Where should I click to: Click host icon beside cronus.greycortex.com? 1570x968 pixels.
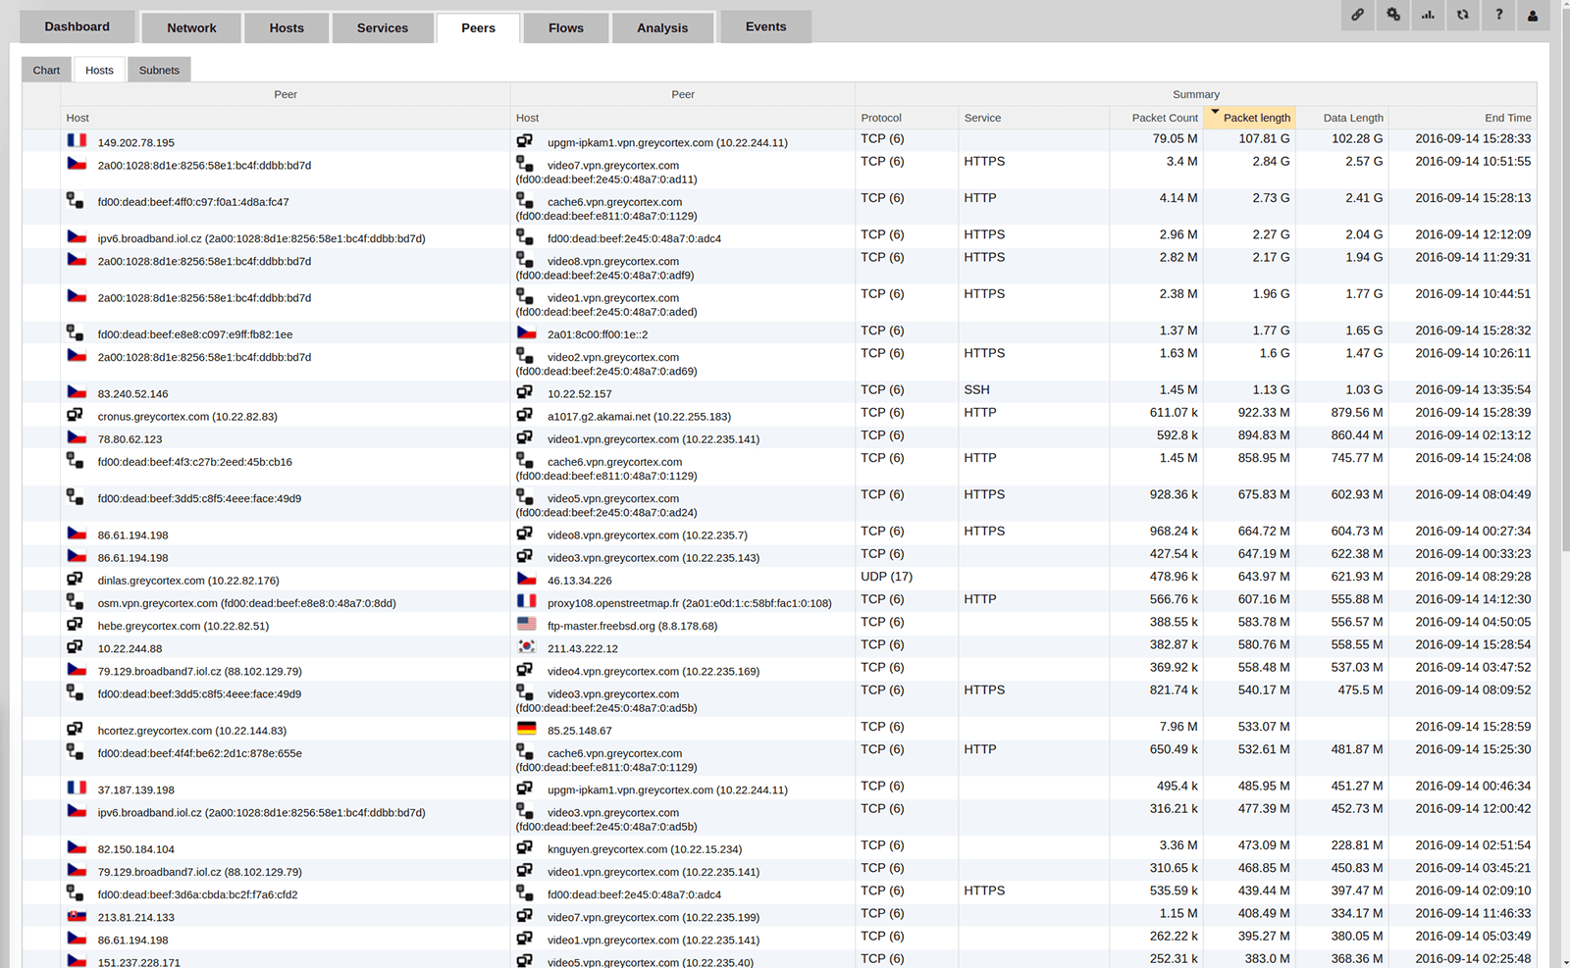[x=75, y=415]
